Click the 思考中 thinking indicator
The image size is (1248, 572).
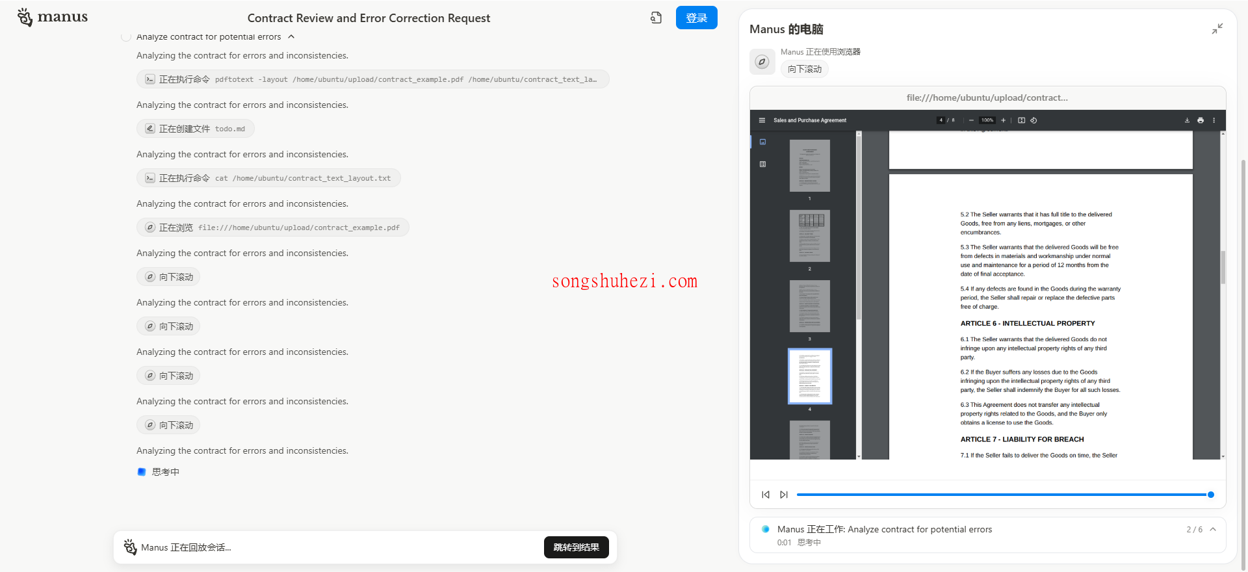(159, 472)
